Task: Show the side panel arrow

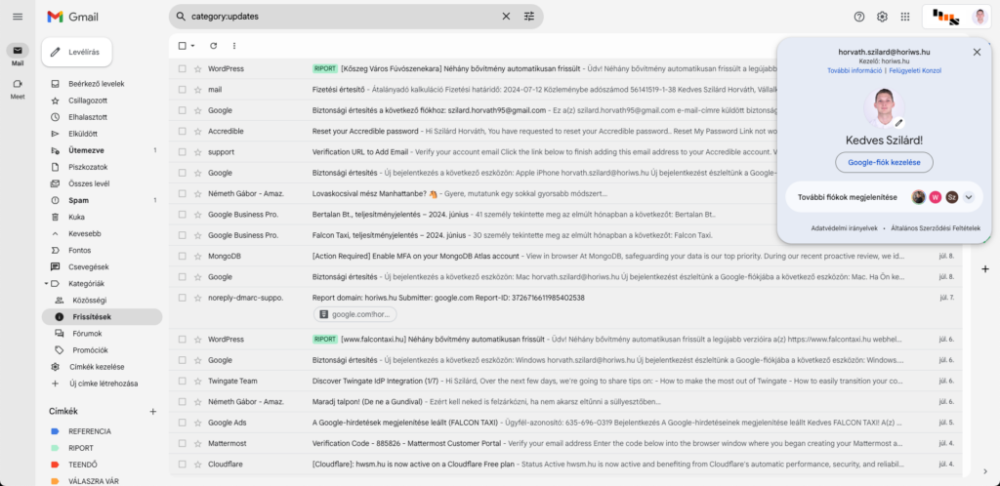Action: [x=985, y=471]
